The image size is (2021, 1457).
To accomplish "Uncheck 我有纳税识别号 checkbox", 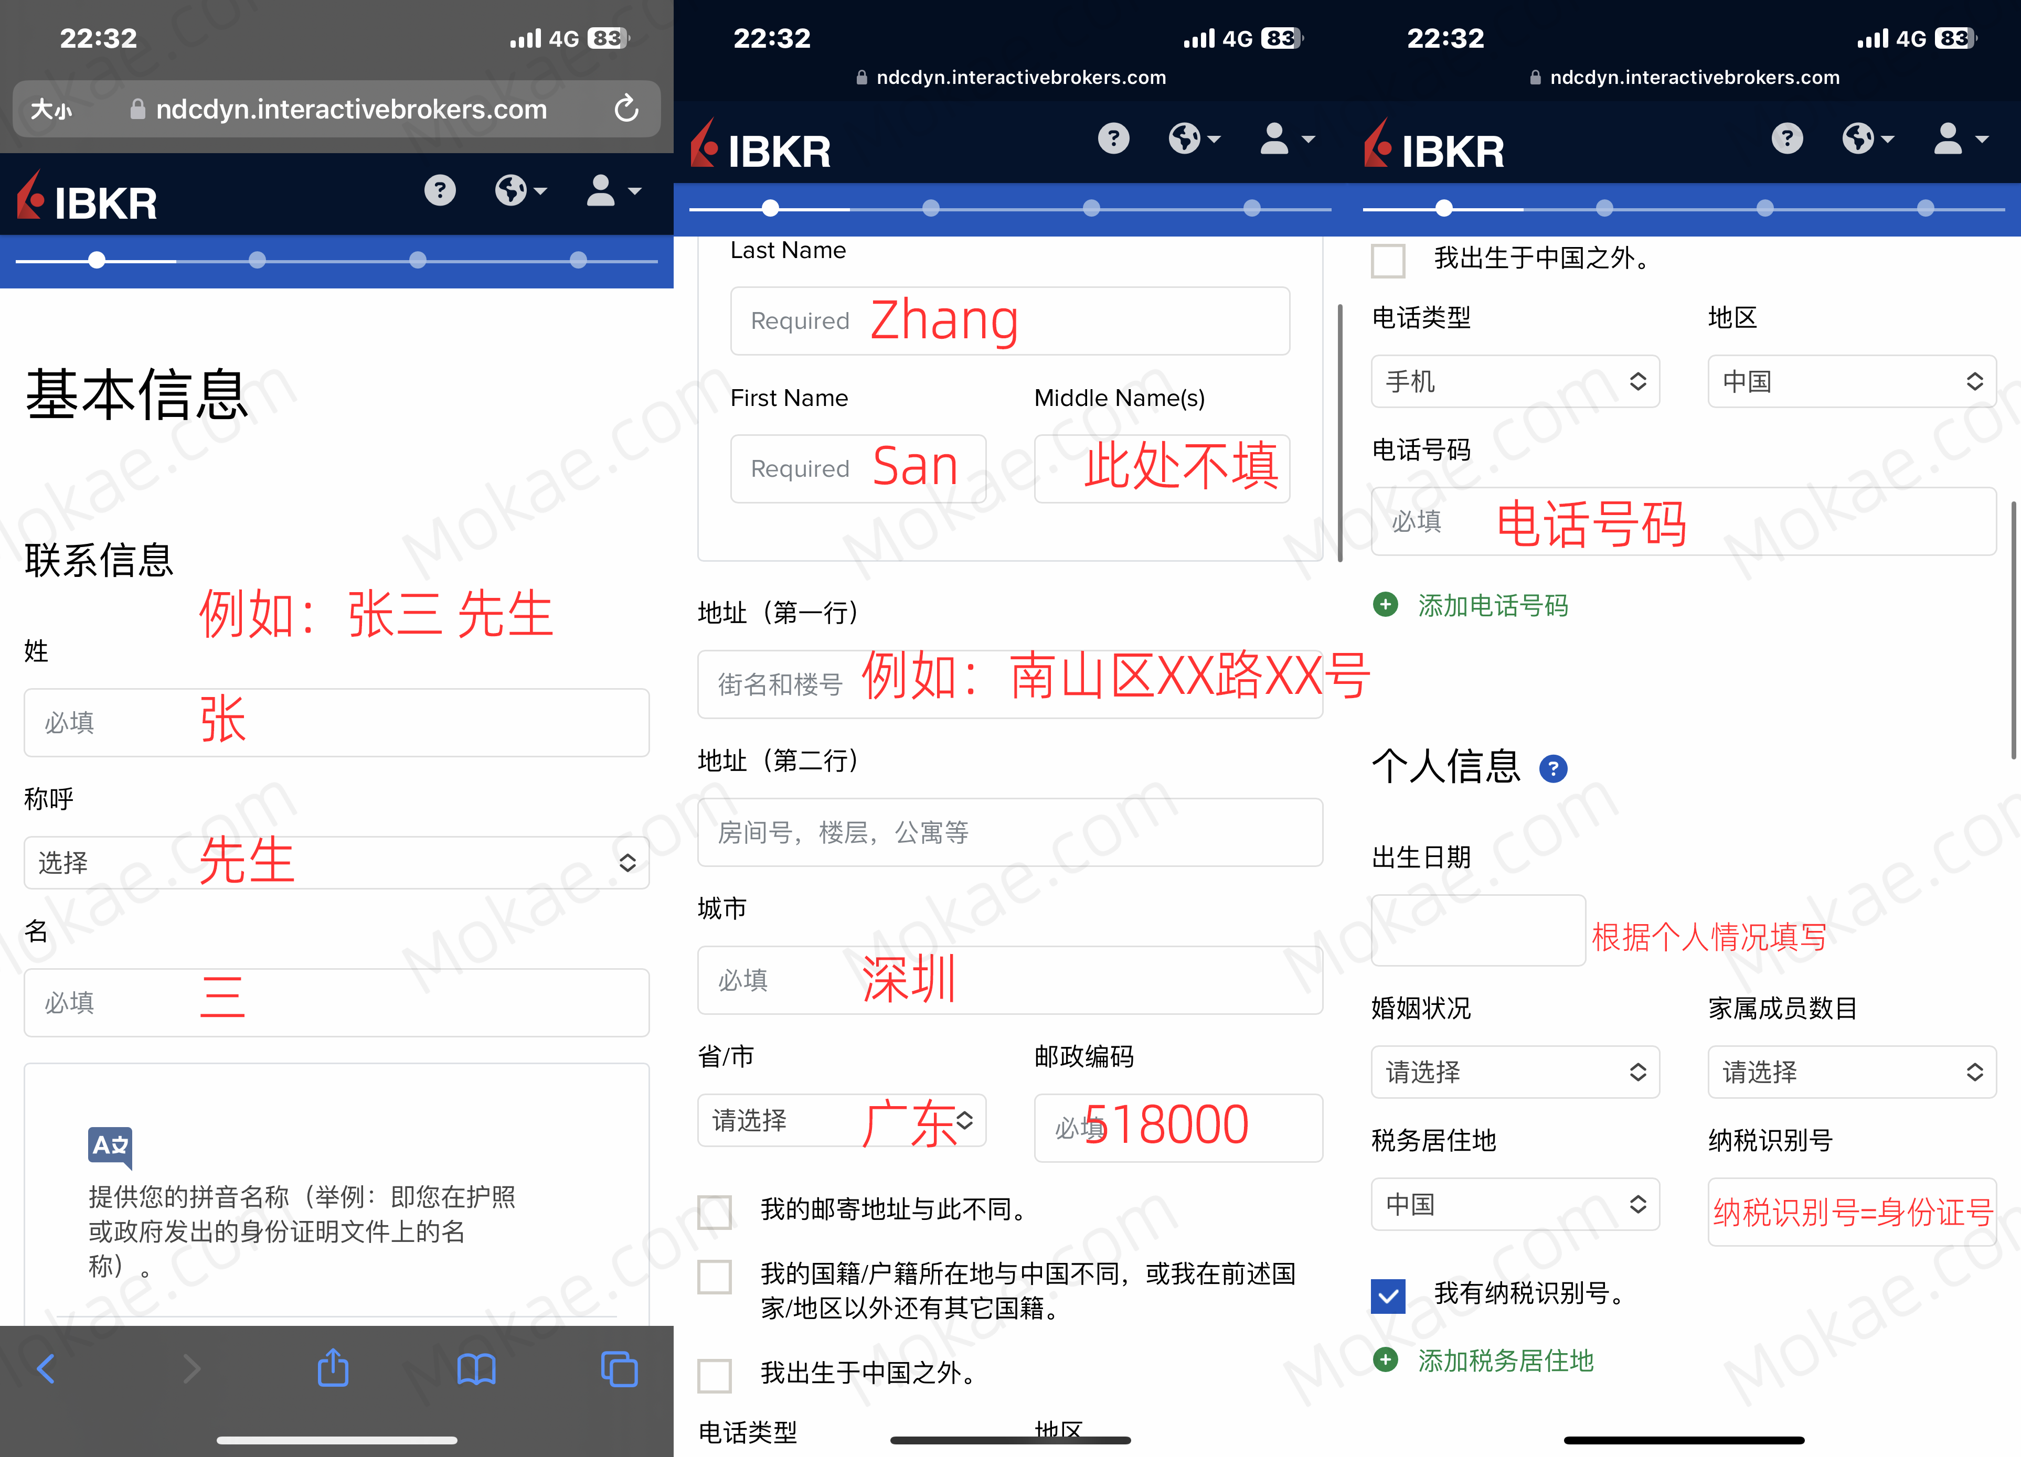I will [x=1388, y=1296].
